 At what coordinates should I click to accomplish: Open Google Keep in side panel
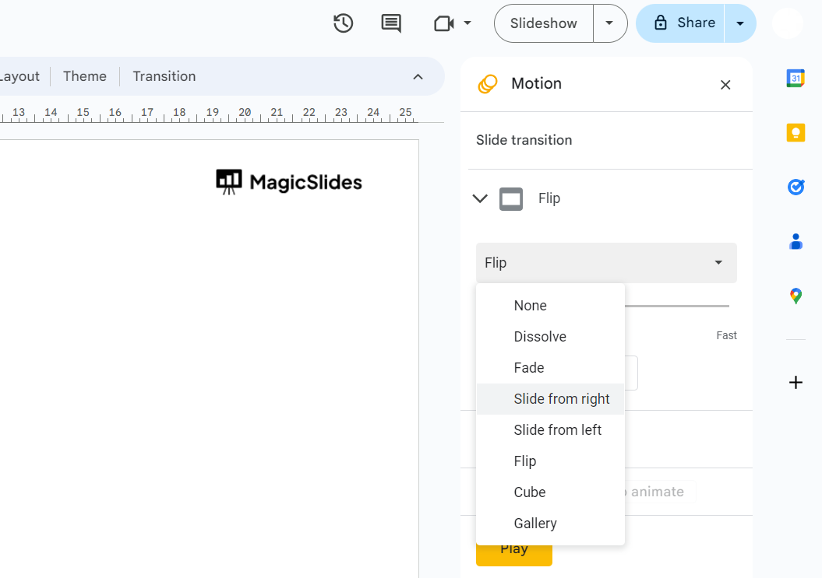796,133
